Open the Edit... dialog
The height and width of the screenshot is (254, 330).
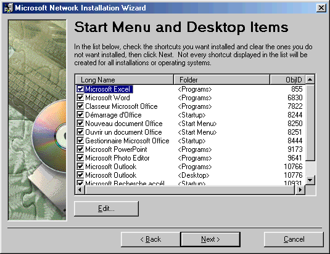pos(106,208)
